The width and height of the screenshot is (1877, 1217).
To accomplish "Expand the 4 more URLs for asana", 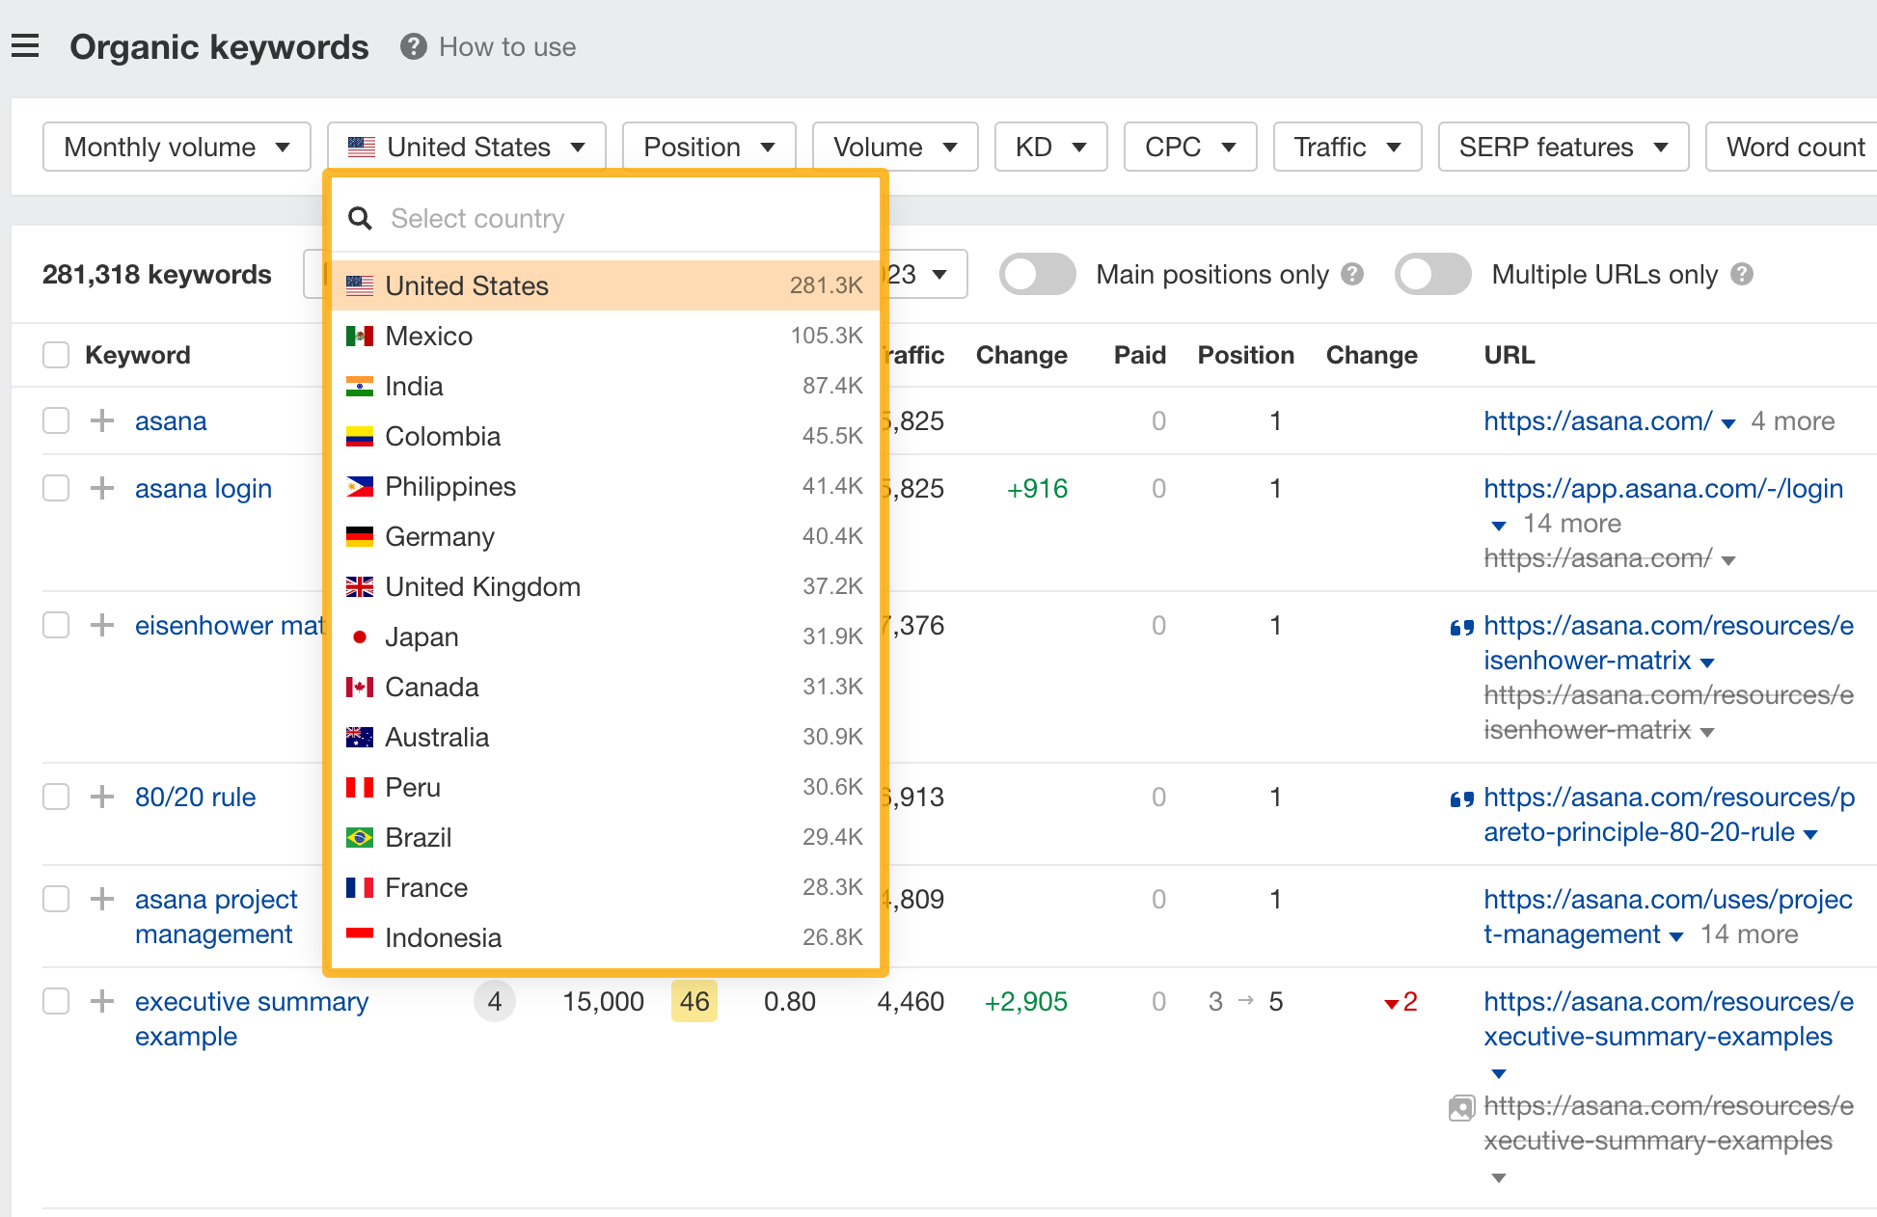I will pos(1792,421).
